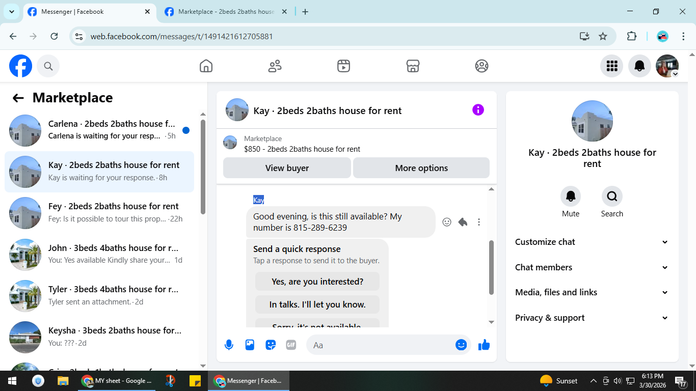Click View buyer button
Viewport: 696px width, 391px height.
coord(287,168)
